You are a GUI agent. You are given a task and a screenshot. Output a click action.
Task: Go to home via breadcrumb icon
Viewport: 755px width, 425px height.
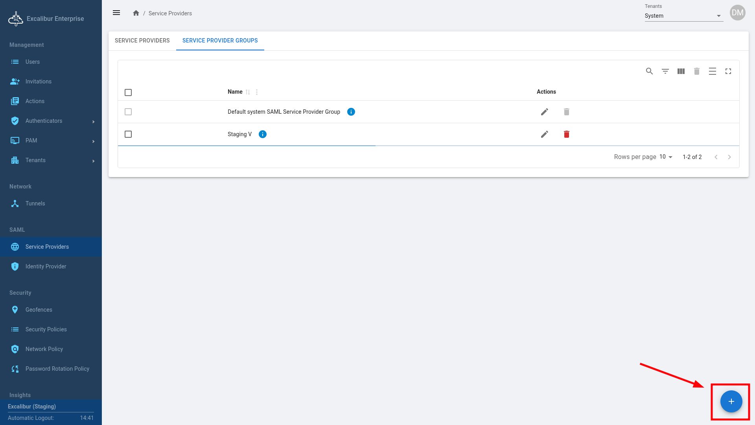(136, 13)
